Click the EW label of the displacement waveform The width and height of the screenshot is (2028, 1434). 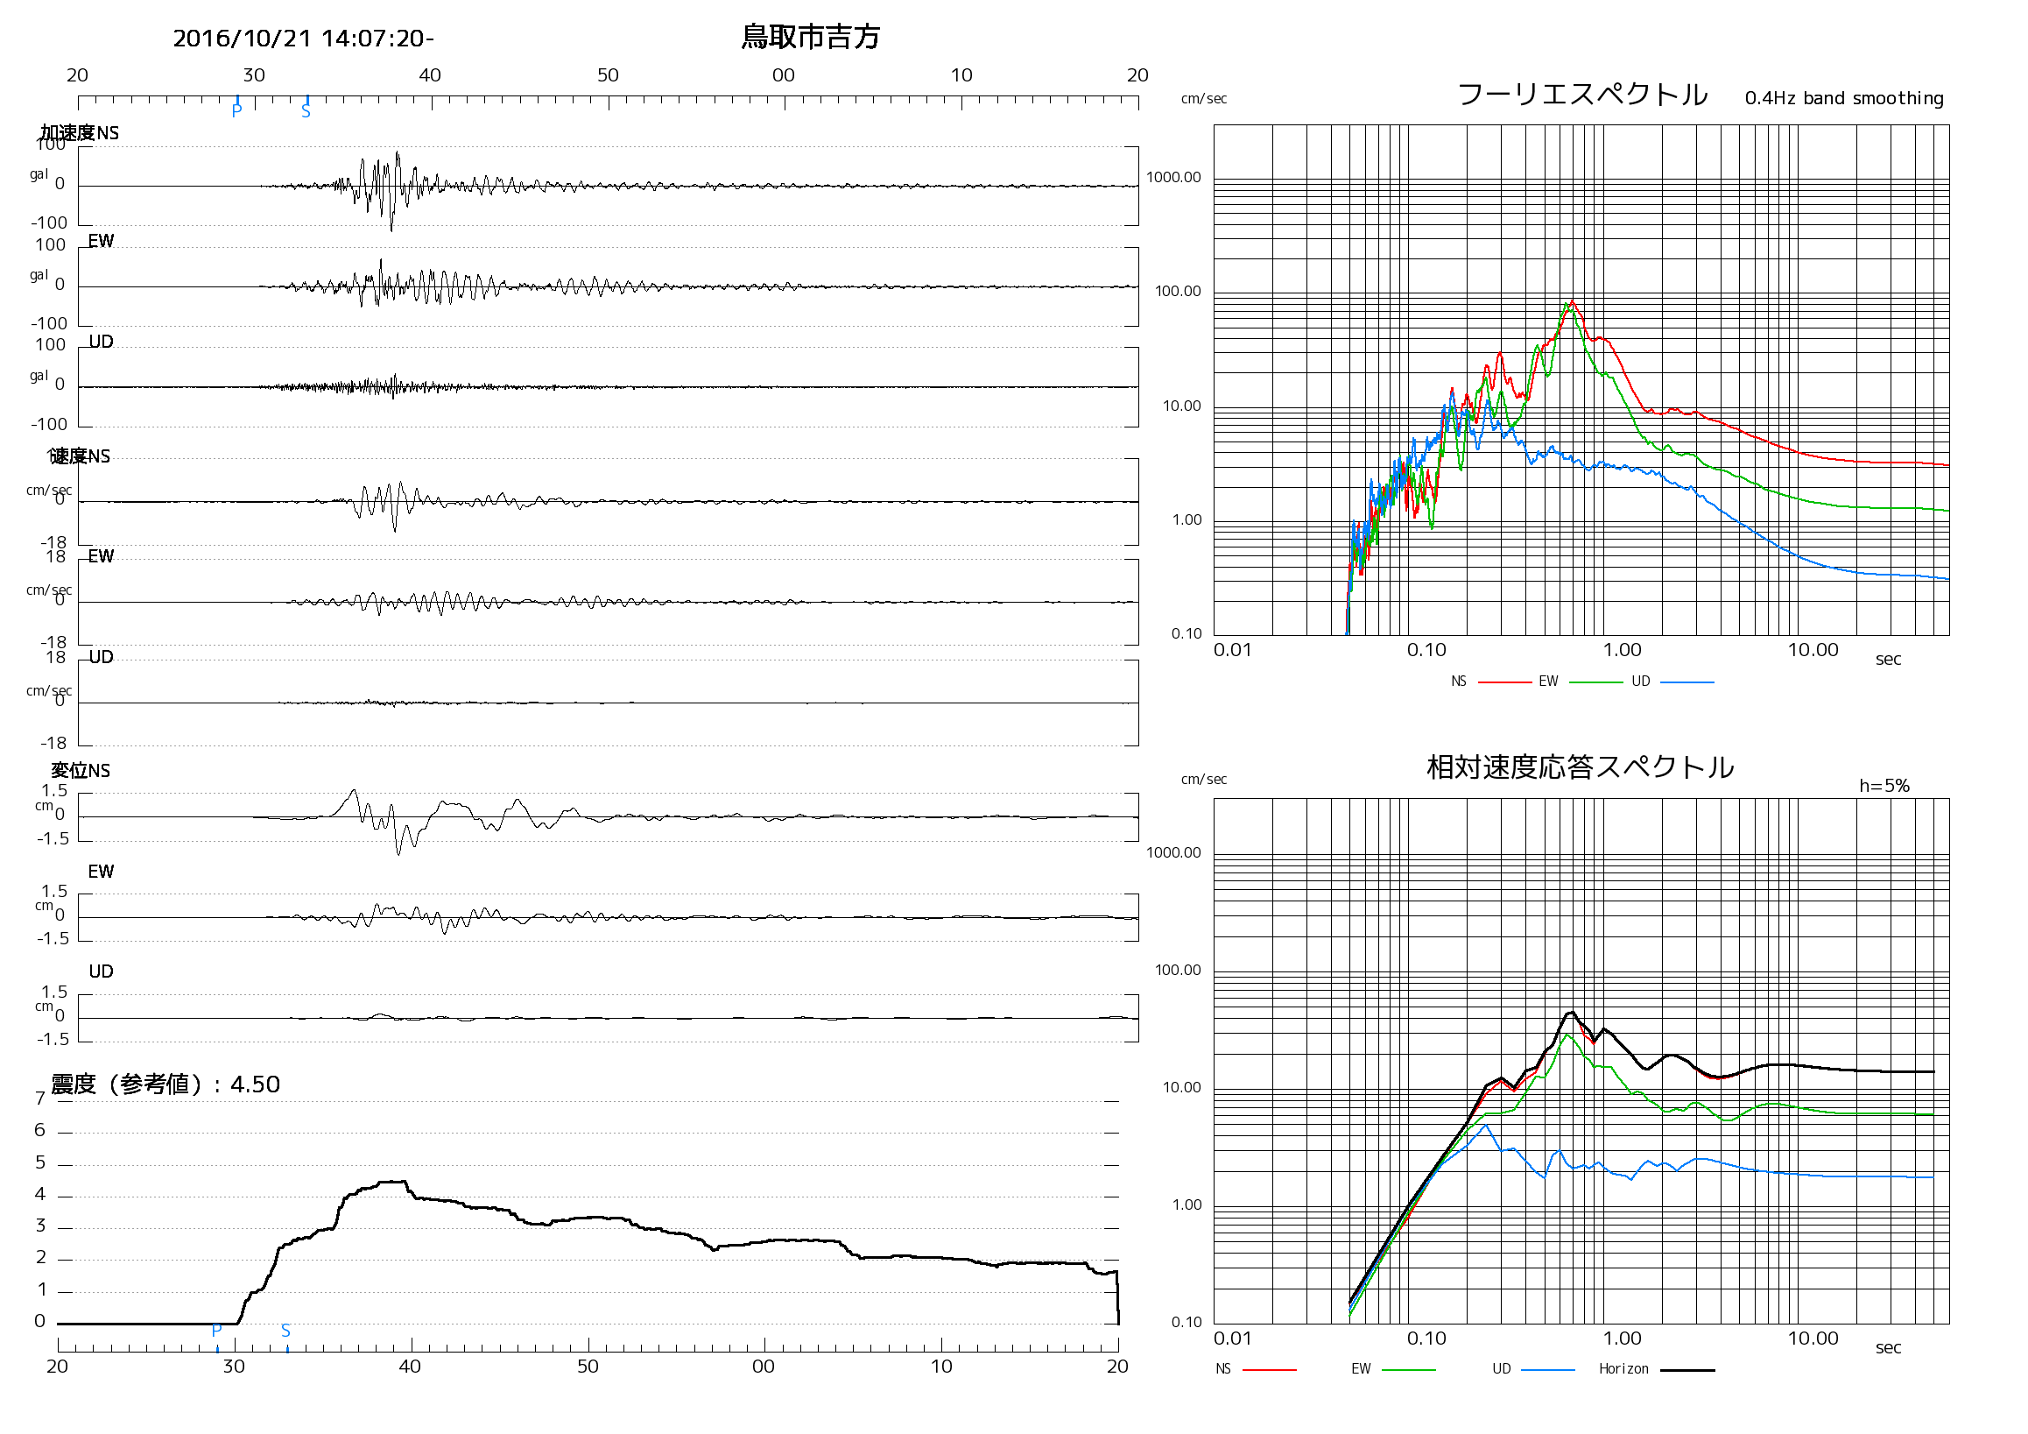[x=101, y=872]
